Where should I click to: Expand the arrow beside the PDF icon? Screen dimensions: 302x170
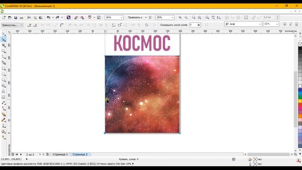[x=94, y=17]
